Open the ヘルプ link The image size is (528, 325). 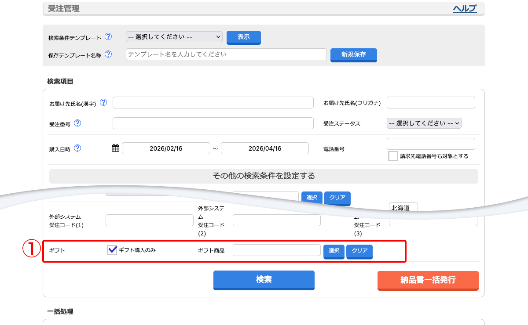465,8
